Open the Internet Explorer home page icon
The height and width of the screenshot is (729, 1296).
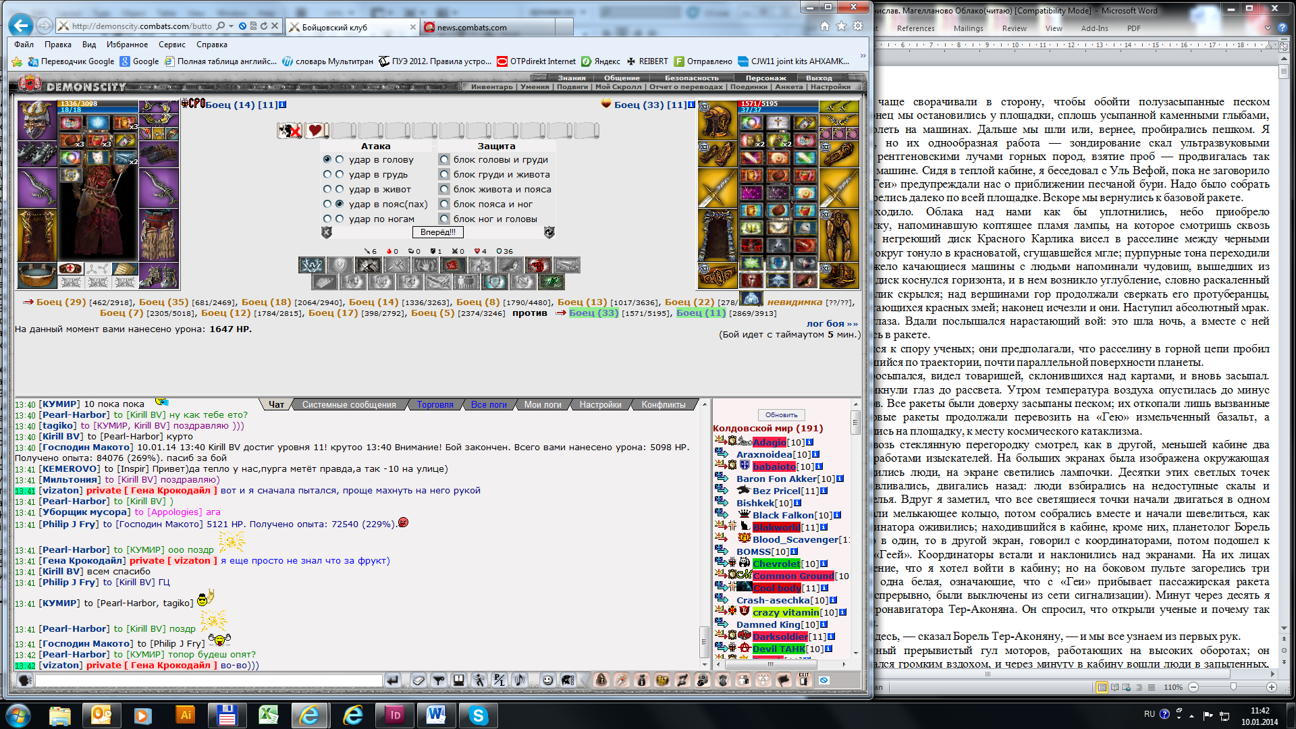[x=824, y=26]
